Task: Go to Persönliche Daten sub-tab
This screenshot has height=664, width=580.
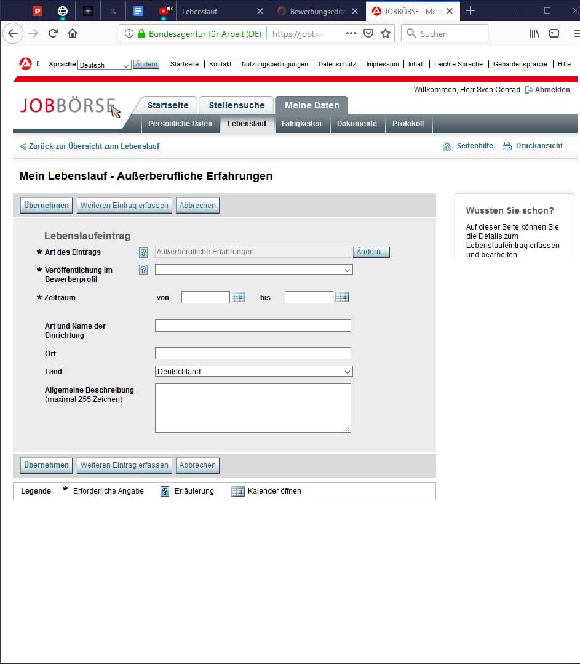Action: click(x=180, y=124)
